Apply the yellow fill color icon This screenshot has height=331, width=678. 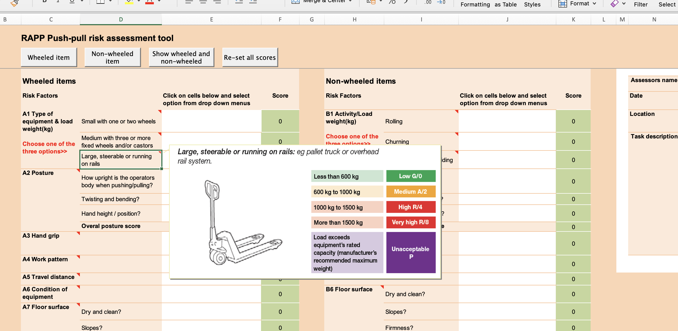point(129,2)
